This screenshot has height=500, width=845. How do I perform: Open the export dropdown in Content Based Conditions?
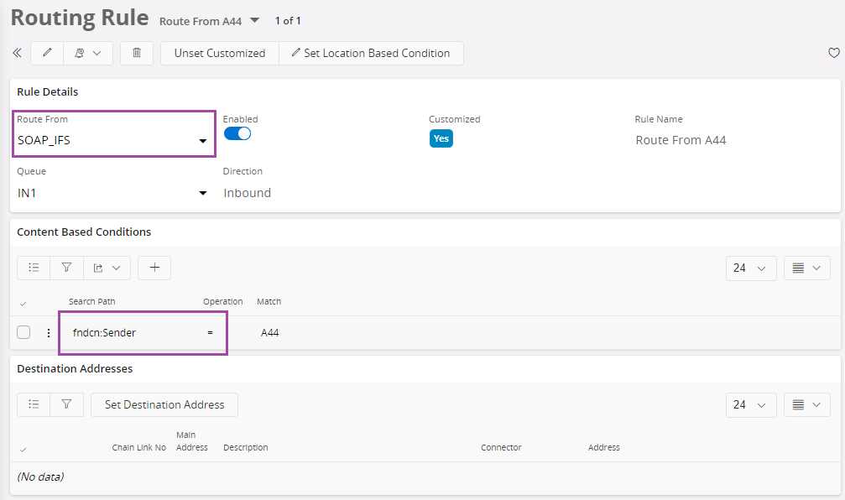pyautogui.click(x=107, y=268)
